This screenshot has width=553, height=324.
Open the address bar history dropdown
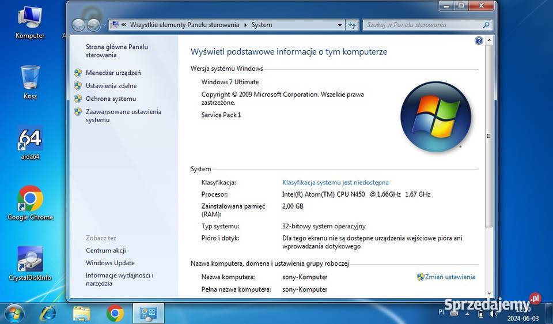[340, 25]
